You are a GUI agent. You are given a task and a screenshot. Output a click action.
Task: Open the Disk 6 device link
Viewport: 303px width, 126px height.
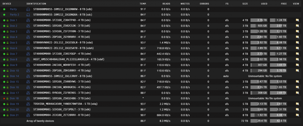(x=14, y=48)
